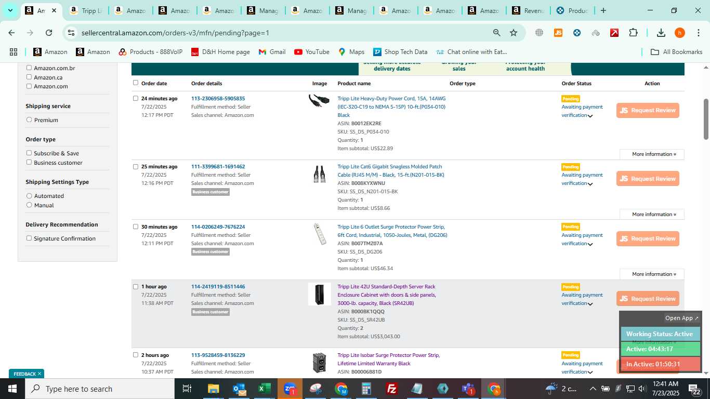Click Windows Start button
710x399 pixels.
click(x=12, y=389)
